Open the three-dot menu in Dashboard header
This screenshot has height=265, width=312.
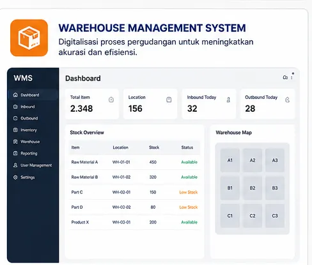pyautogui.click(x=292, y=77)
